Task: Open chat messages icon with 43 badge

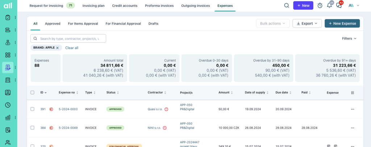Action: tap(339, 5)
